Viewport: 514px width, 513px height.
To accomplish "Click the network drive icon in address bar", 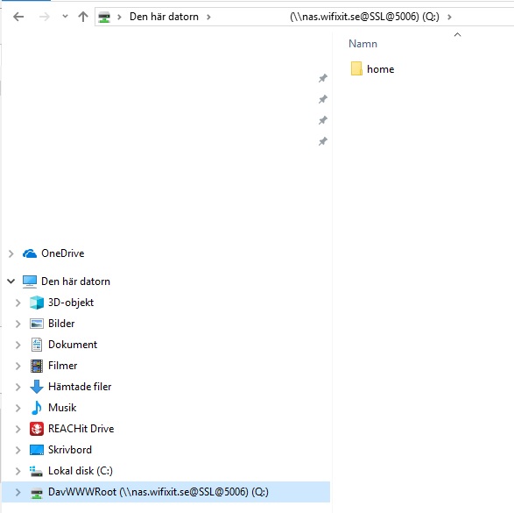I will tap(104, 17).
